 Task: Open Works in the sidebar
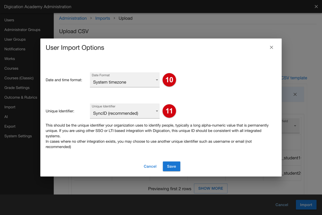9,59
